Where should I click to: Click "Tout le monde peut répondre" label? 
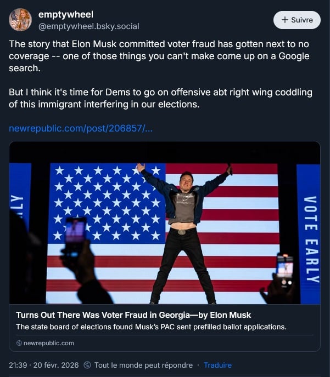tap(143, 365)
